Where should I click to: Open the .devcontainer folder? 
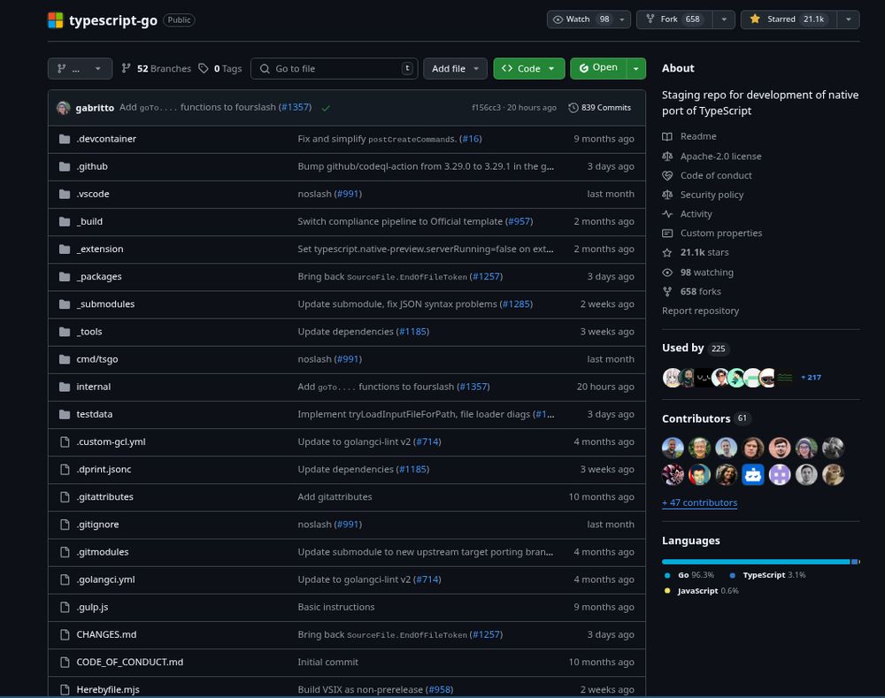click(x=106, y=139)
